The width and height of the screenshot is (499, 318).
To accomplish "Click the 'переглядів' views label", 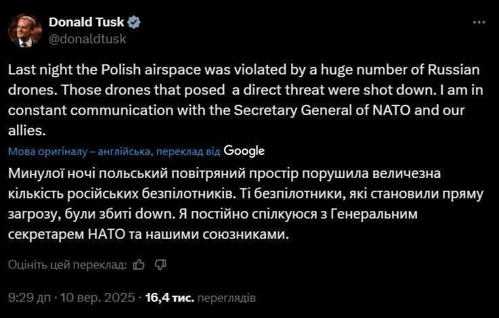I will pyautogui.click(x=227, y=297).
